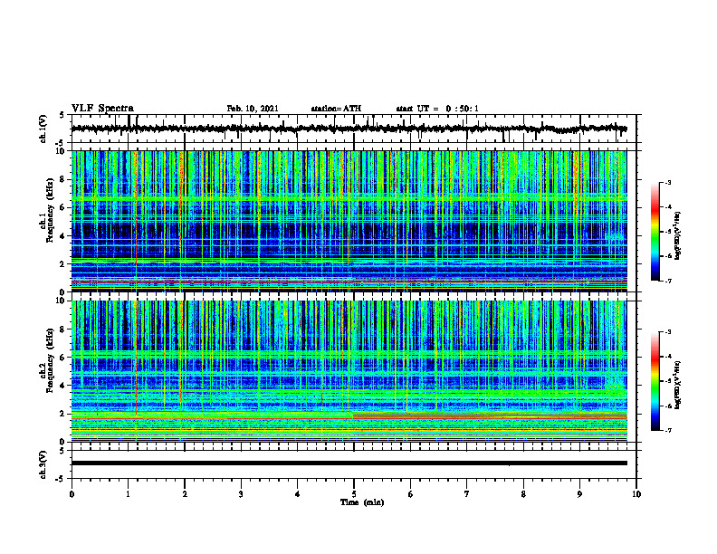Click the "Feb. 10, 2021" date label
The width and height of the screenshot is (717, 554).
[x=253, y=109]
